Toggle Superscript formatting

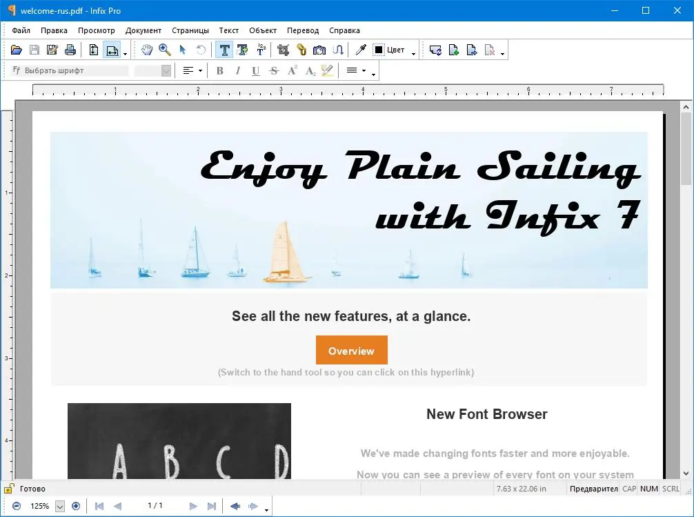point(292,70)
